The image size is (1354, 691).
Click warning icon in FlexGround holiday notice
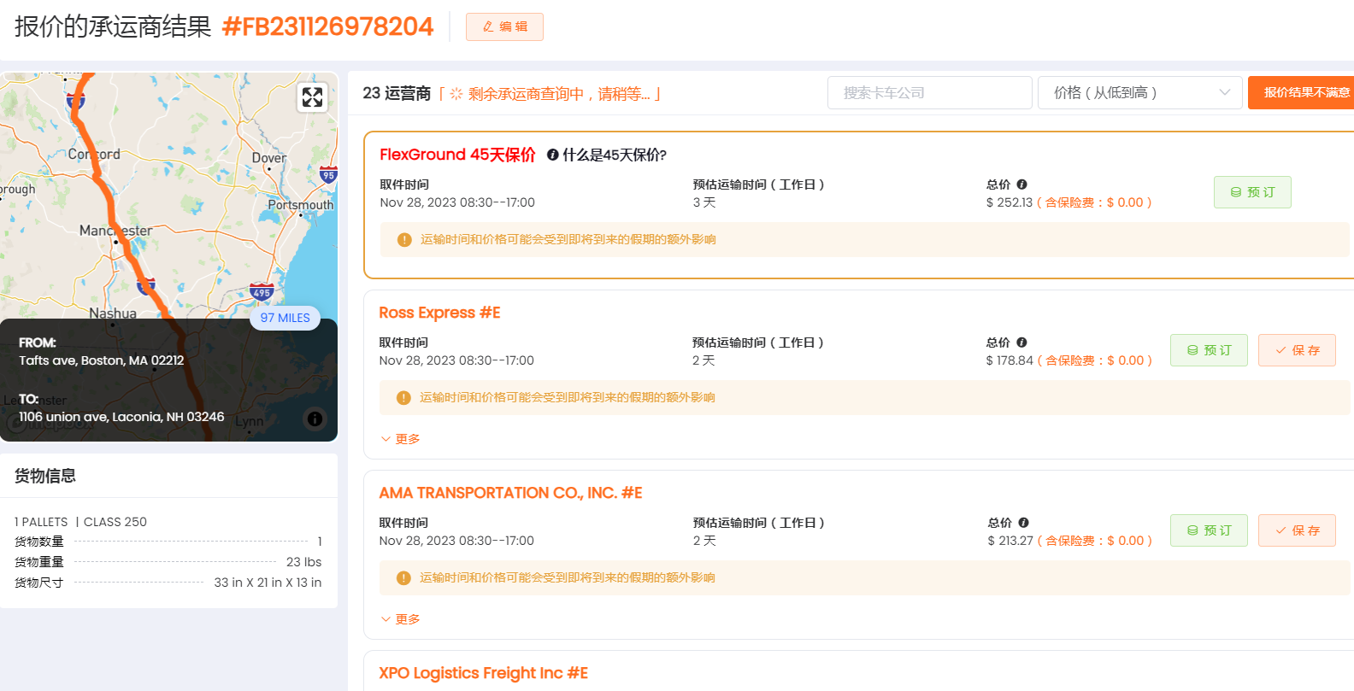pyautogui.click(x=404, y=240)
